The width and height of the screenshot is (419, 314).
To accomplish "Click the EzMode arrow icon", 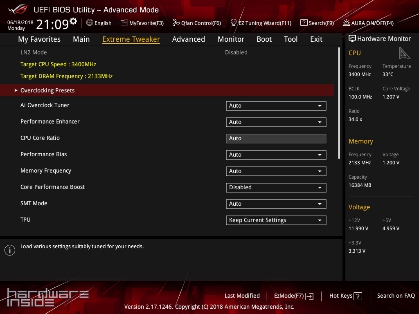I will [x=309, y=296].
